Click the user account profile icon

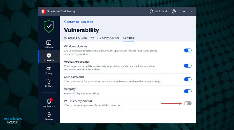(x=152, y=11)
